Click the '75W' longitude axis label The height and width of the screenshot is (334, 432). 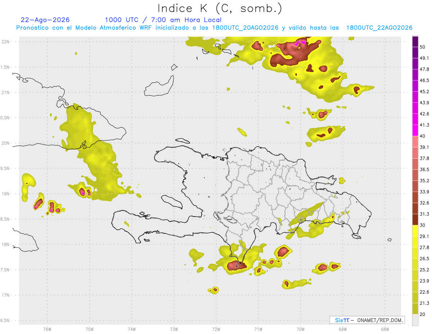(90, 329)
